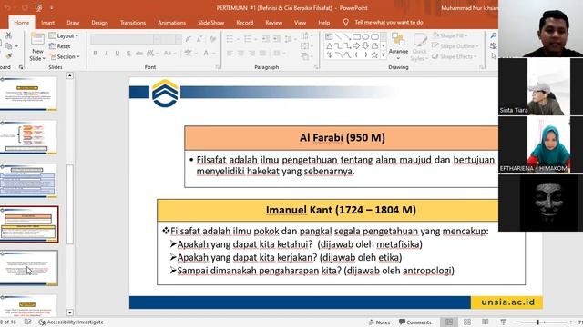The image size is (583, 327).
Task: Click Accessibility: Investigate status
Action: click(x=71, y=322)
